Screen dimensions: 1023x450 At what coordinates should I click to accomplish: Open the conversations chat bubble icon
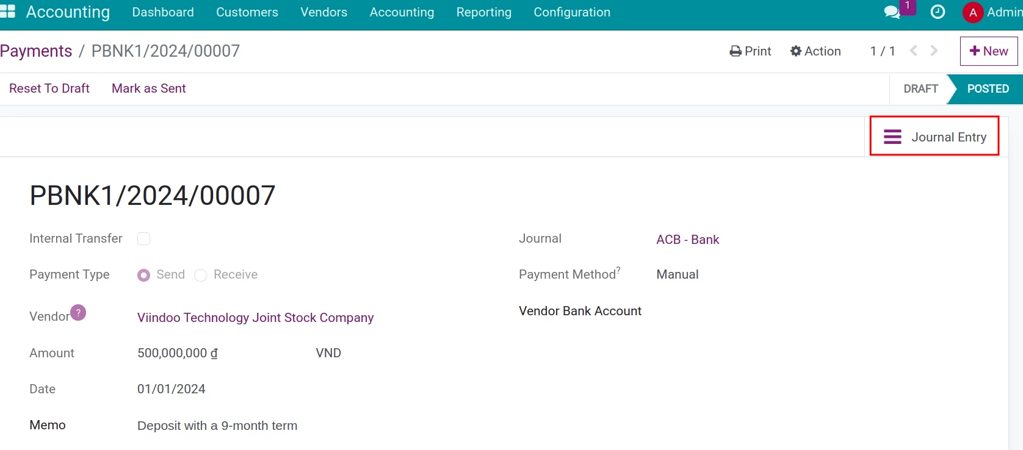(892, 12)
